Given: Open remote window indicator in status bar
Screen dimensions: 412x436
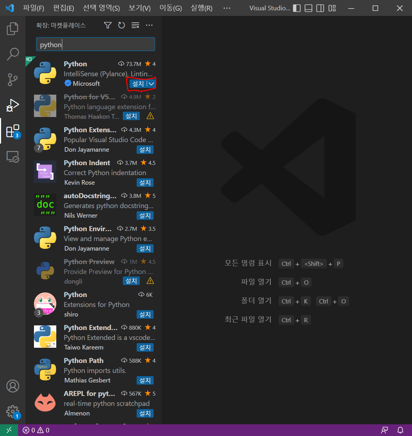Looking at the screenshot, I should pyautogui.click(x=9, y=430).
